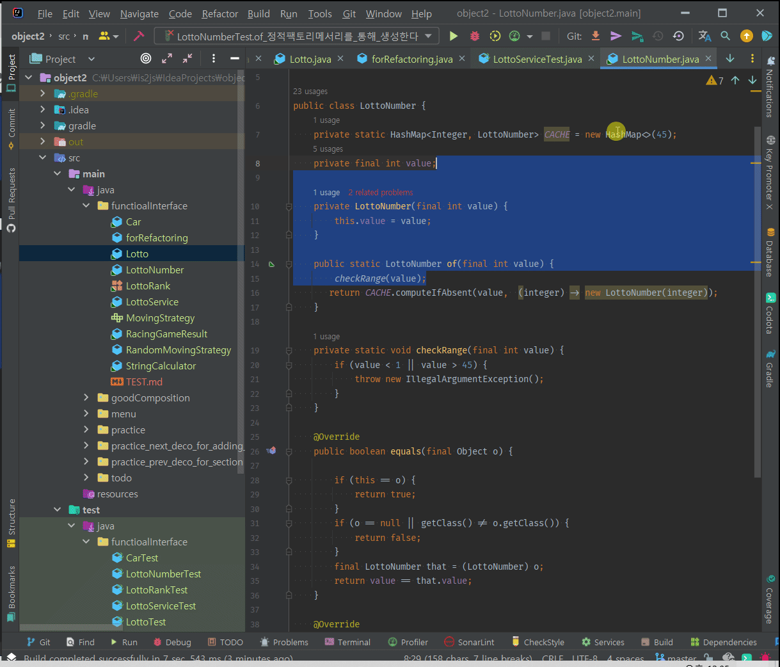This screenshot has height=667, width=780.
Task: Click Select Opened File target icon
Action: pyautogui.click(x=146, y=59)
